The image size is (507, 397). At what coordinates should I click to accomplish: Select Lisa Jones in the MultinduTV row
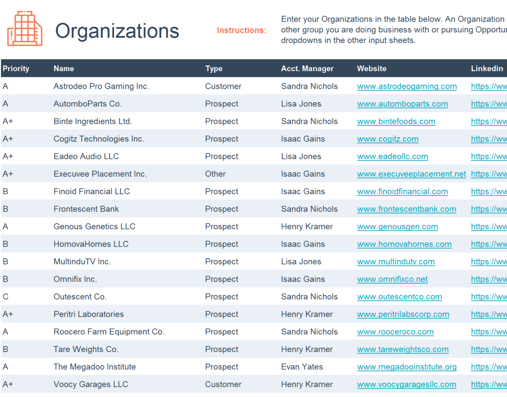301,262
